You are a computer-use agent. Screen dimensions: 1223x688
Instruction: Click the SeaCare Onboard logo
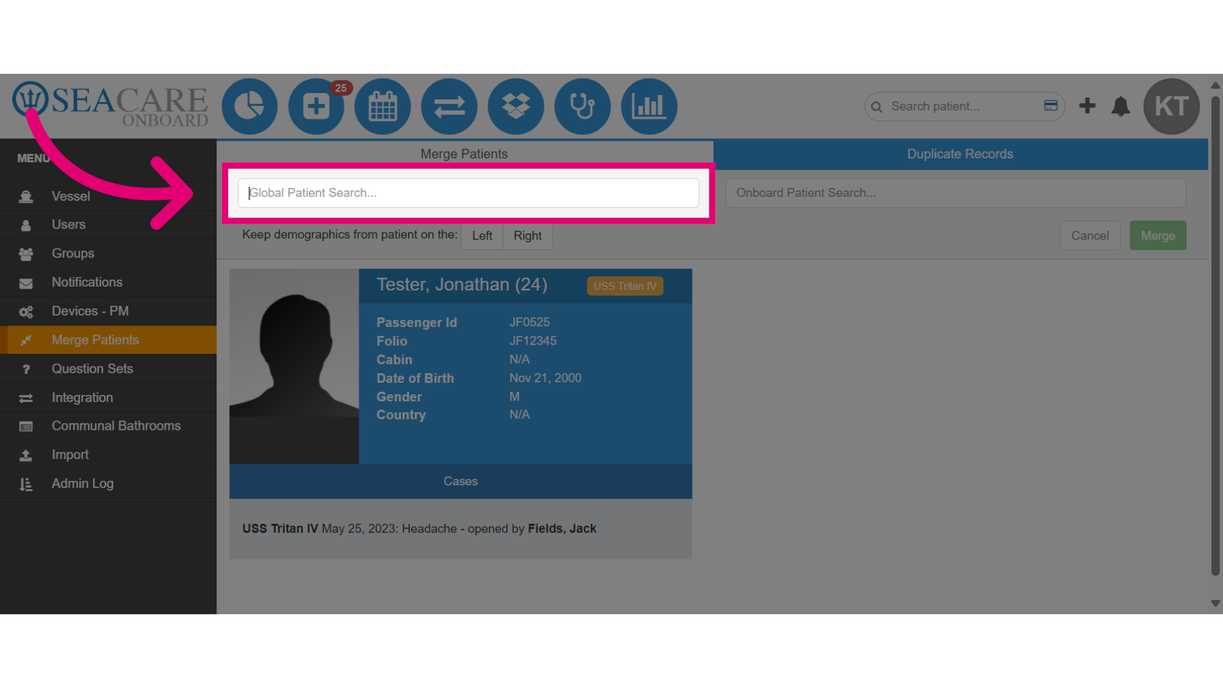click(110, 104)
